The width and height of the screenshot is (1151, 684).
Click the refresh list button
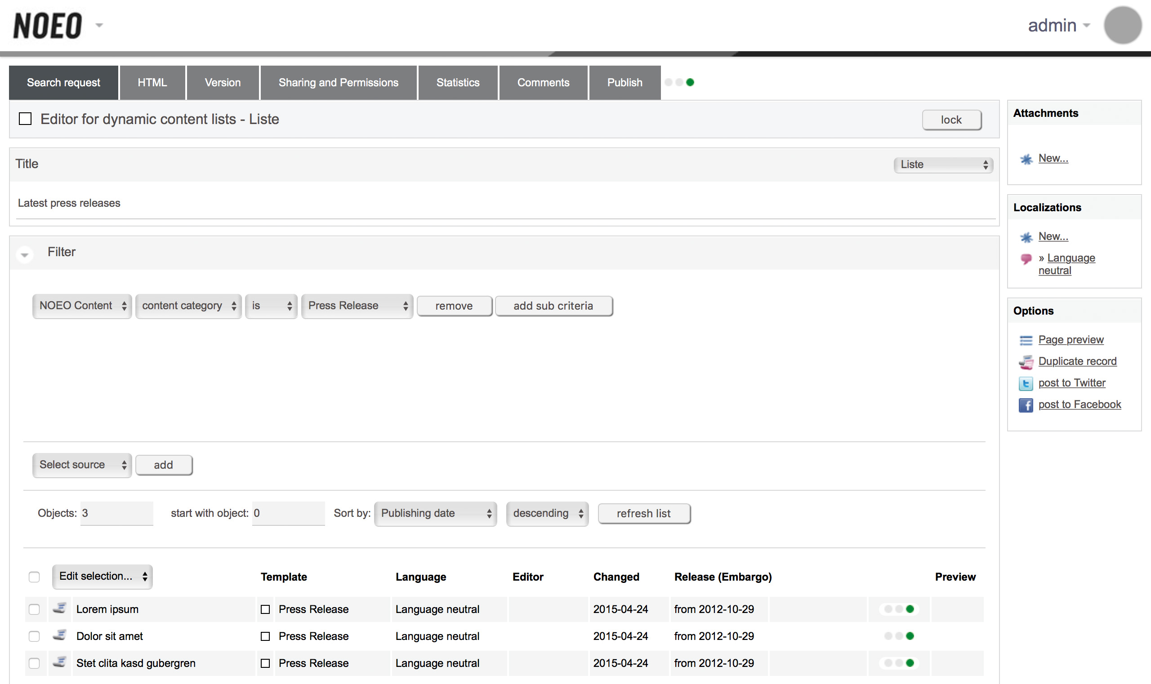pyautogui.click(x=644, y=514)
